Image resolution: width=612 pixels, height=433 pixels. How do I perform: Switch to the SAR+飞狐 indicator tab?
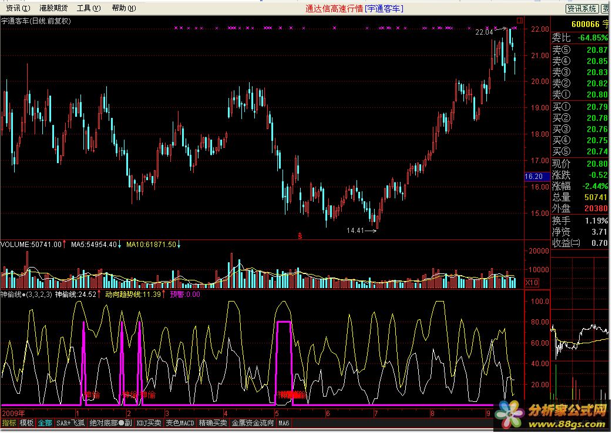tap(70, 423)
